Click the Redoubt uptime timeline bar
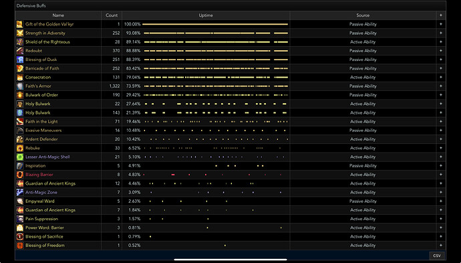Image resolution: width=461 pixels, height=263 pixels. tap(216, 51)
